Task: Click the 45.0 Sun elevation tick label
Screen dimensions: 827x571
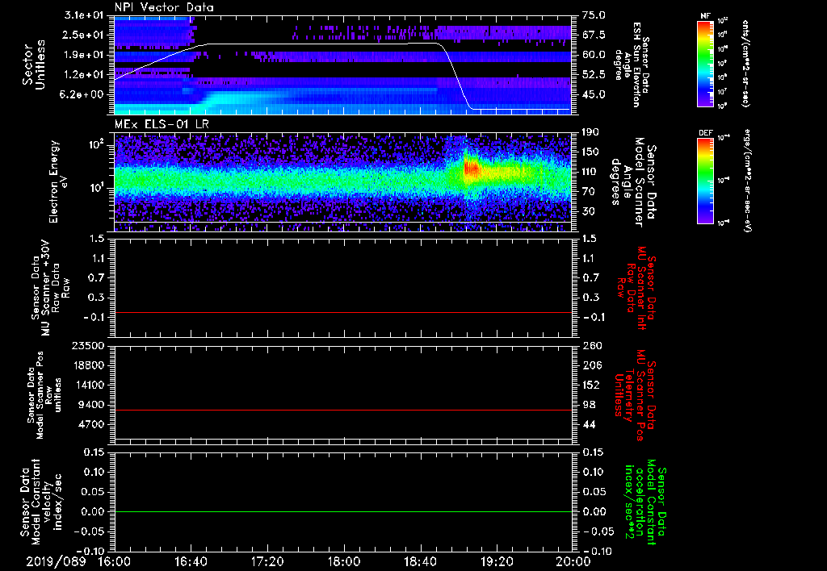Action: pos(594,95)
